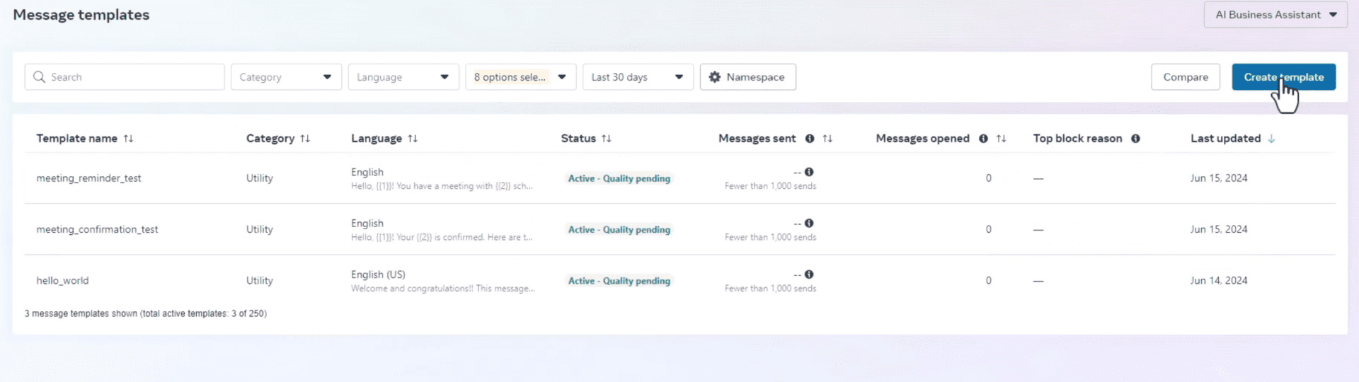Click the Top block reason info icon

(x=1135, y=139)
